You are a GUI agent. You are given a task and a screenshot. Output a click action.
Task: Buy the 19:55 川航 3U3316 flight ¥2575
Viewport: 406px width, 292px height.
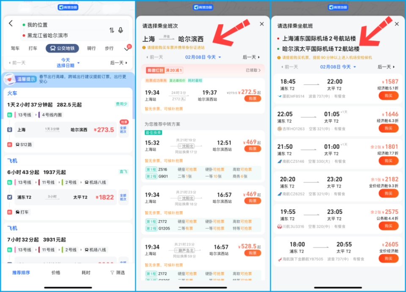[x=388, y=226]
